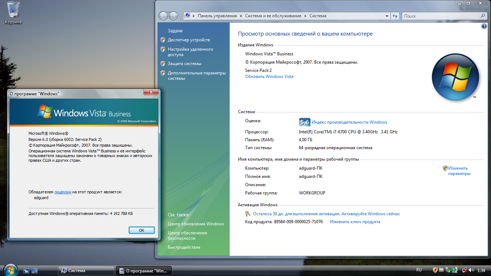
Task: Open Центр обновления Windows link
Action: [x=196, y=224]
